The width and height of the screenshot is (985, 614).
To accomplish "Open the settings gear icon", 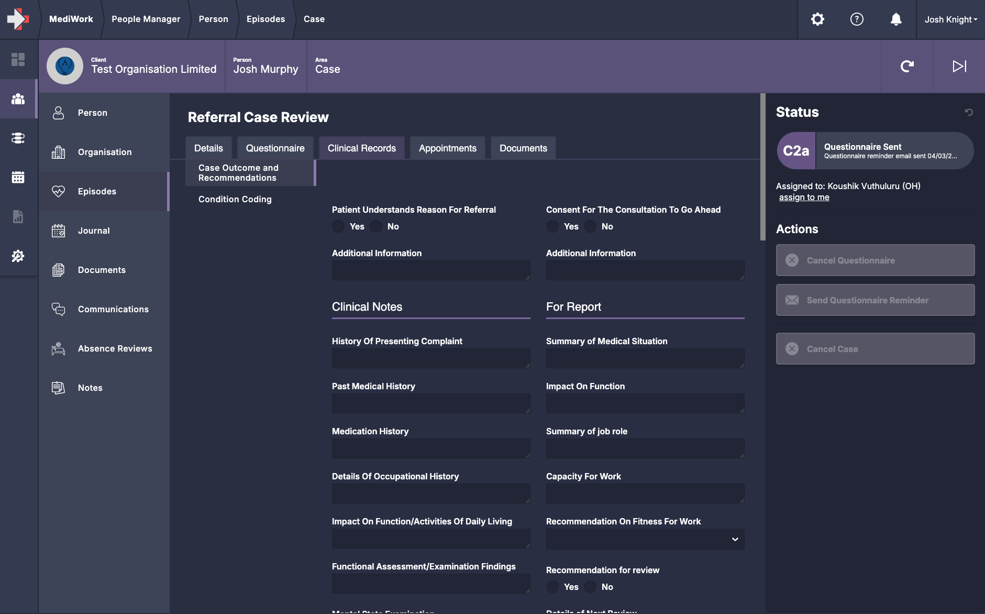I will point(817,19).
